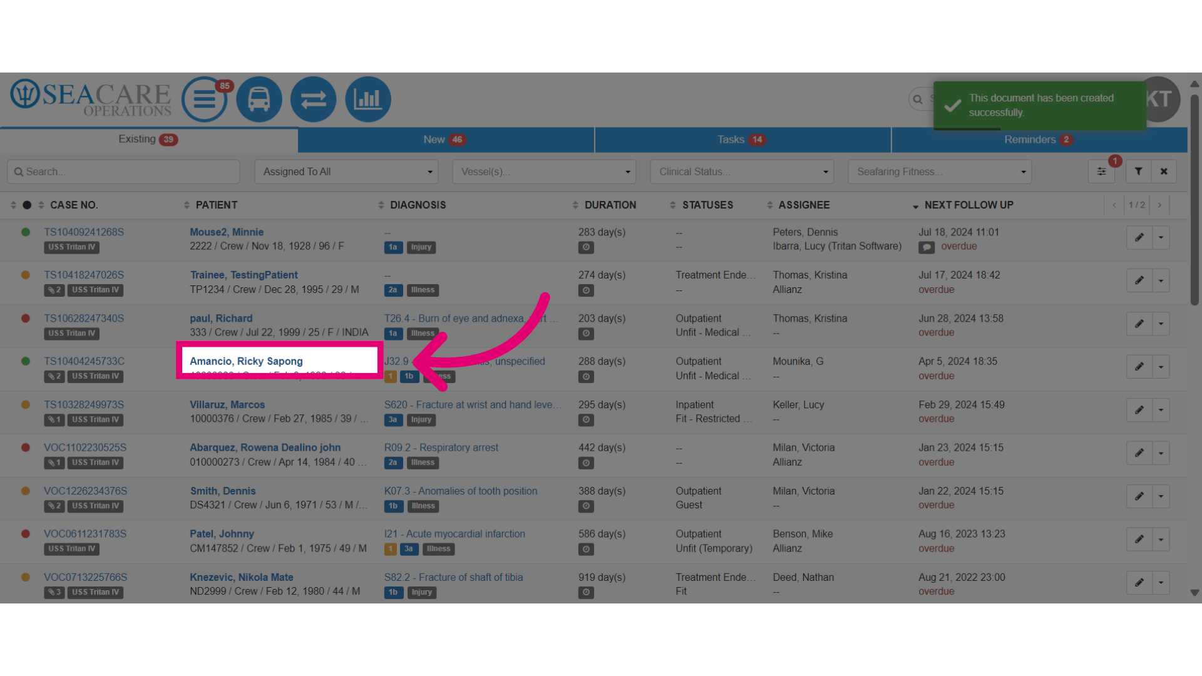The height and width of the screenshot is (676, 1202).
Task: Edit Smith, Dennis case with pencil
Action: pyautogui.click(x=1139, y=496)
